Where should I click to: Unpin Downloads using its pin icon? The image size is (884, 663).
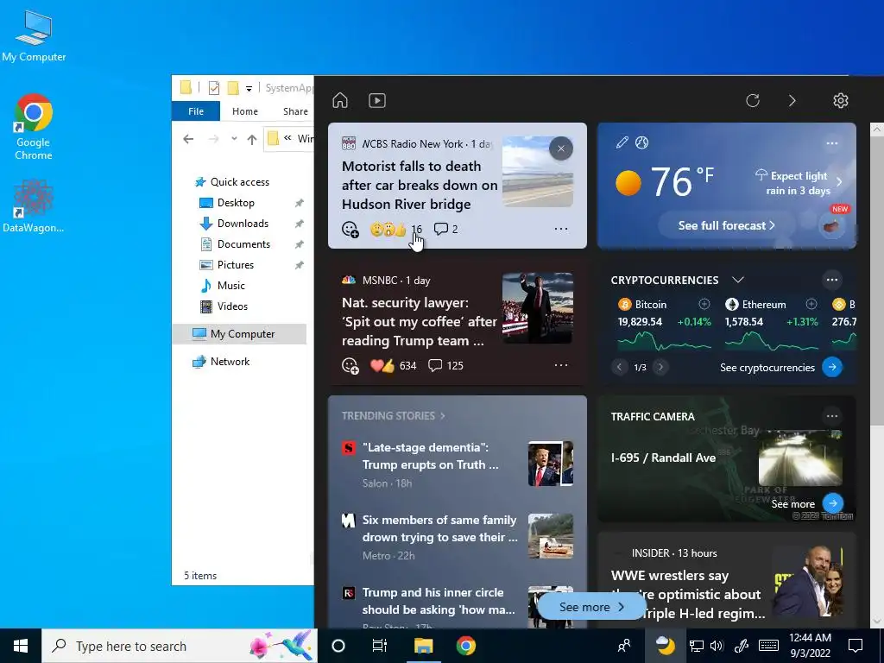pyautogui.click(x=300, y=224)
